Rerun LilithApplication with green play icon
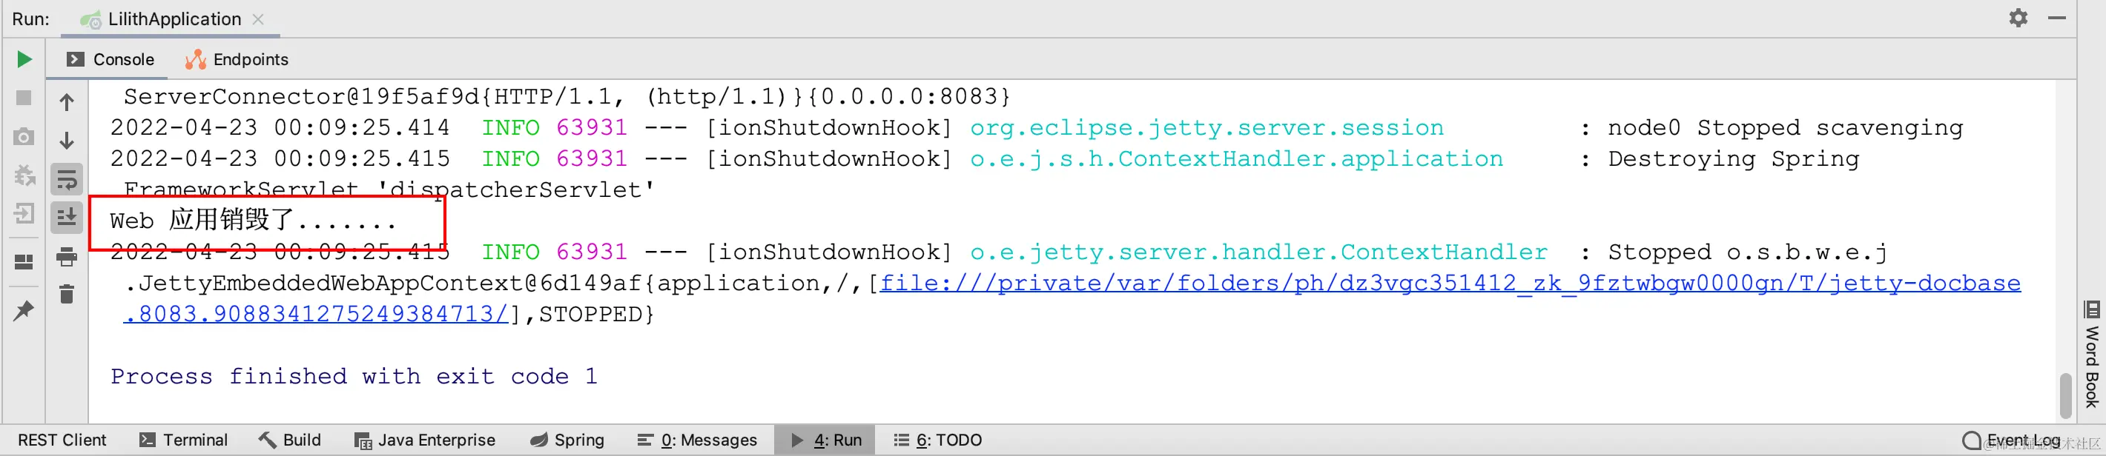The image size is (2106, 456). coord(24,59)
